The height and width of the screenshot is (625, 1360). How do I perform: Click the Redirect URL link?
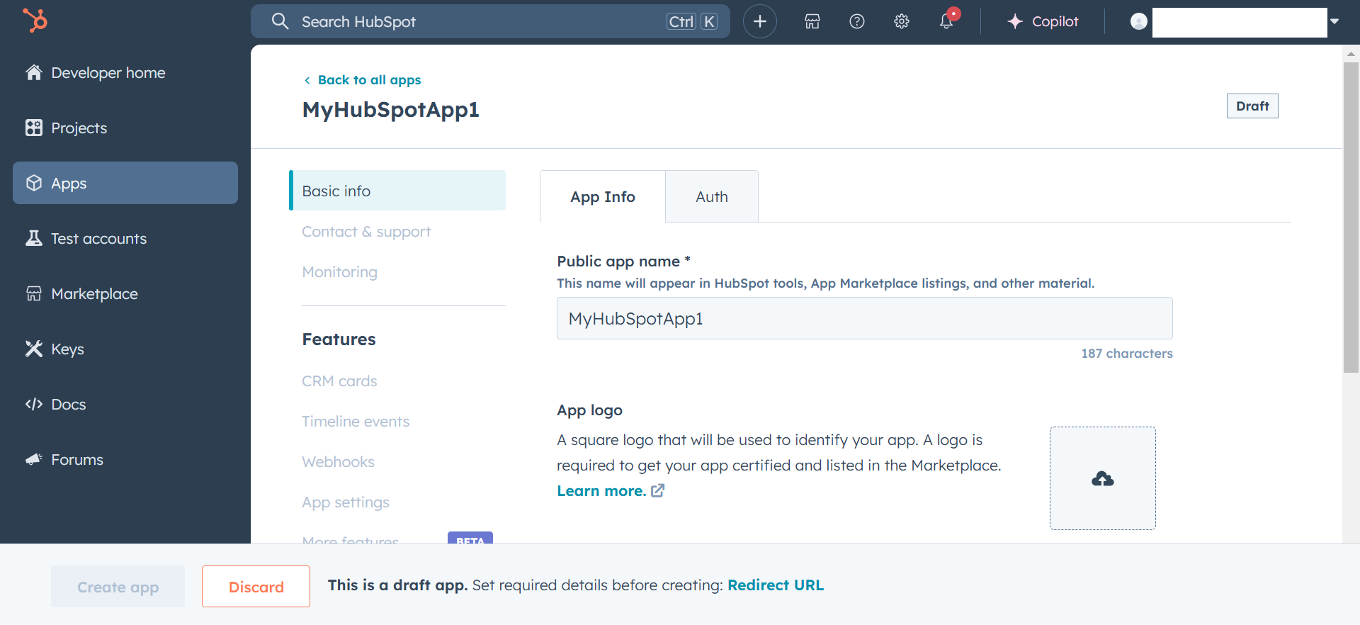click(x=776, y=585)
